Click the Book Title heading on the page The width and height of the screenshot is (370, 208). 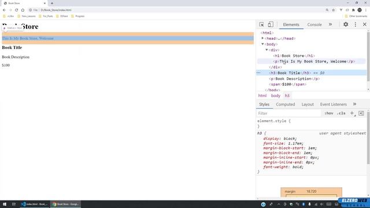click(12, 47)
